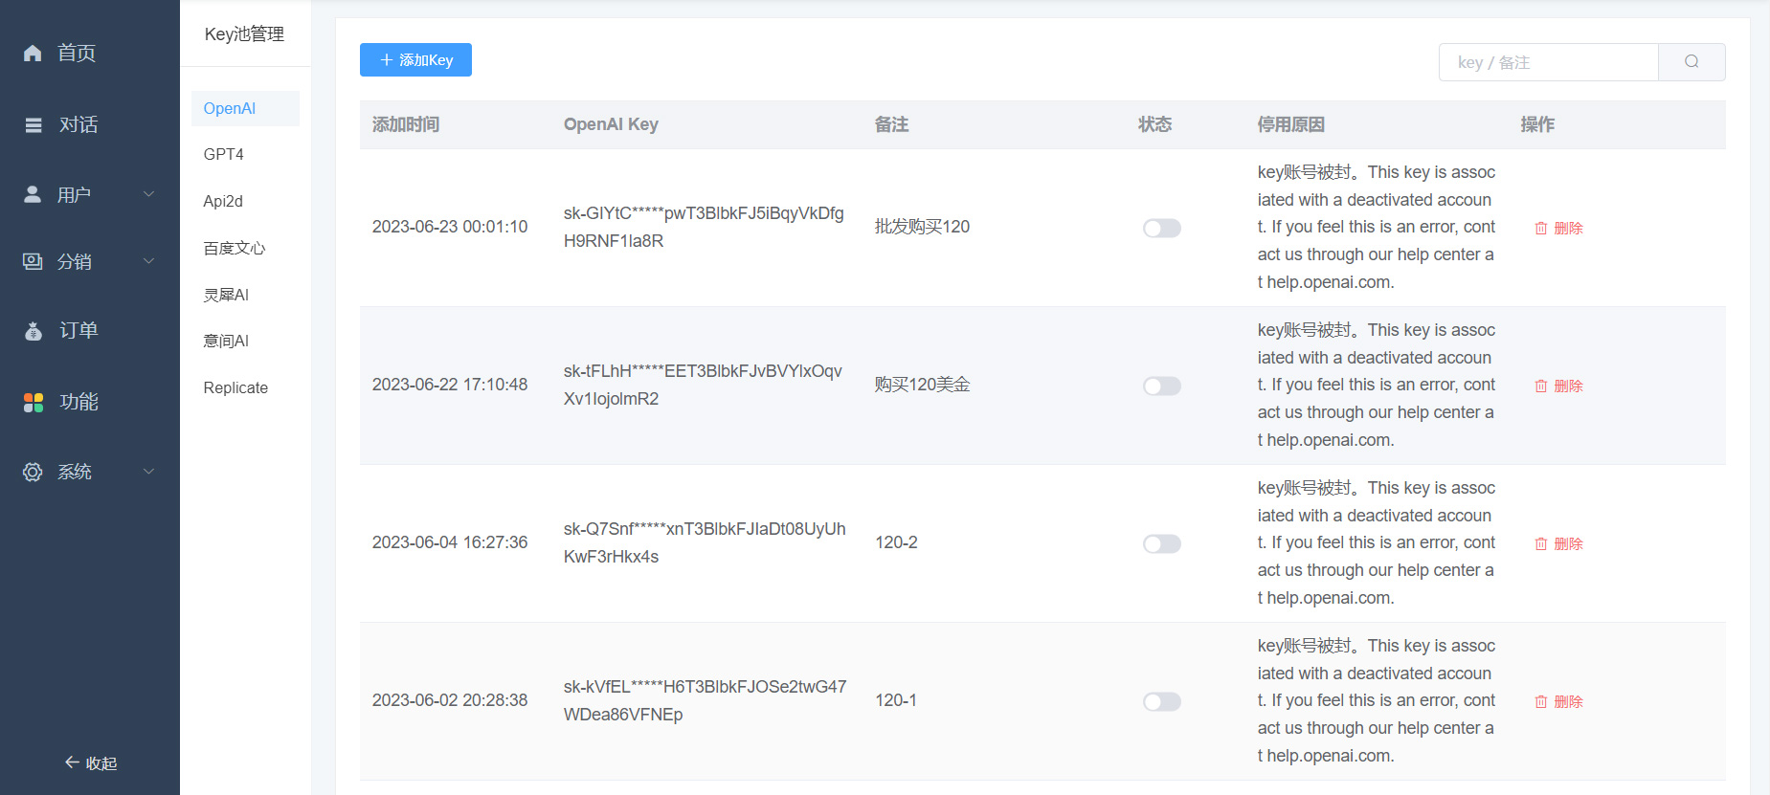
Task: Click the 功能 colorful grid icon
Action: [x=34, y=403]
